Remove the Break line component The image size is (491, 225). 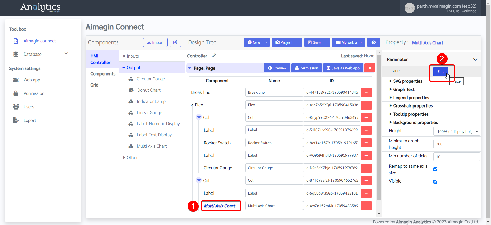tap(366, 92)
